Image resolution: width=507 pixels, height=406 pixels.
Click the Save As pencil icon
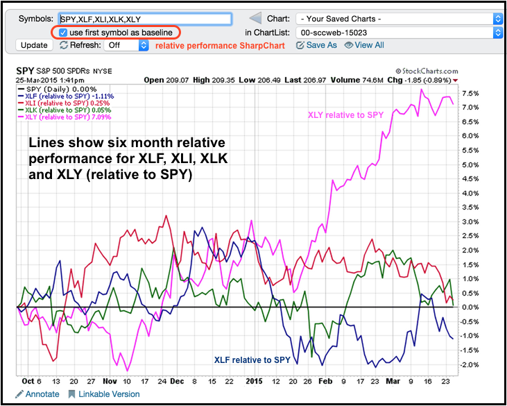click(300, 45)
